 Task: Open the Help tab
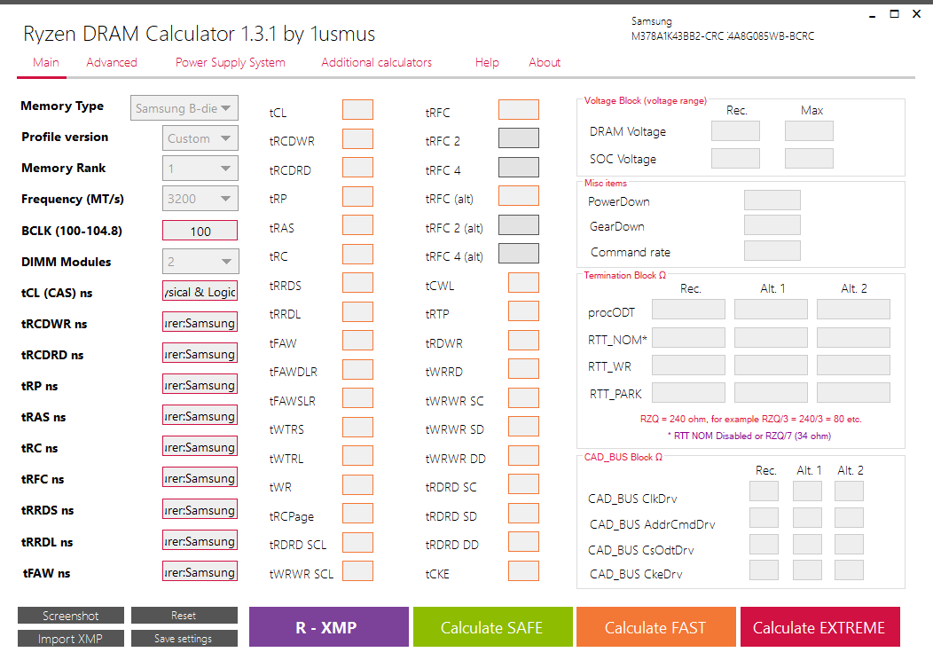point(487,62)
